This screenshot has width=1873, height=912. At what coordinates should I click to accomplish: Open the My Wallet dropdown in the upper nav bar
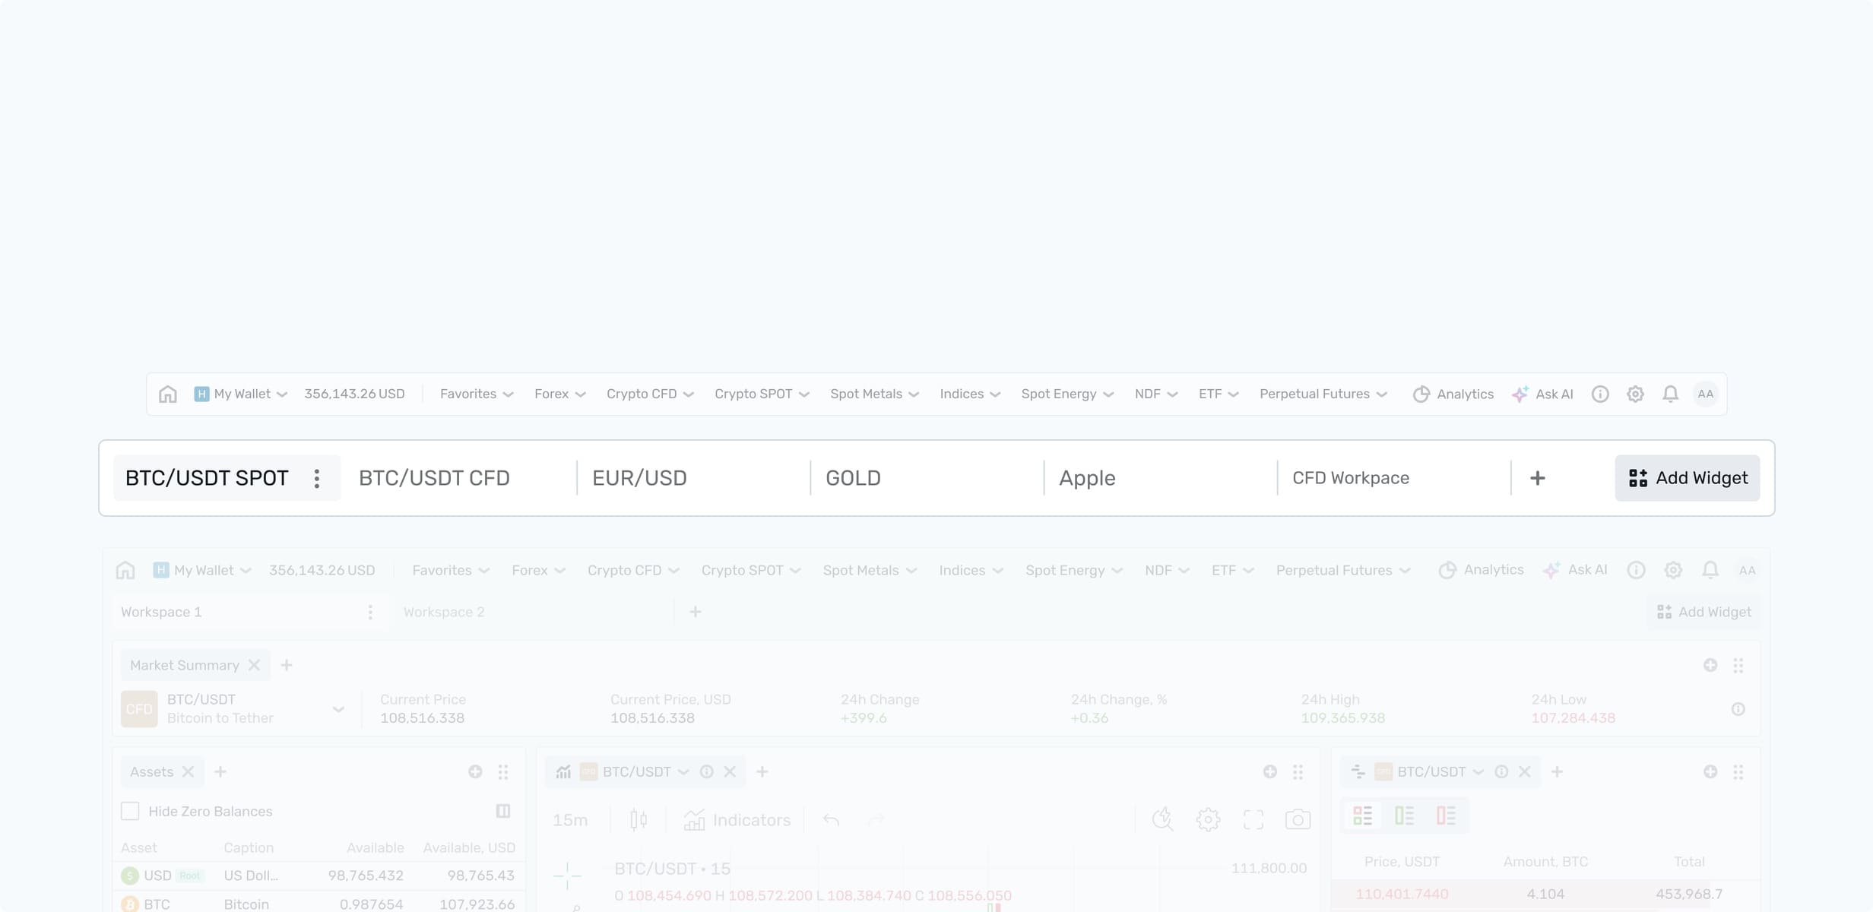coord(241,394)
